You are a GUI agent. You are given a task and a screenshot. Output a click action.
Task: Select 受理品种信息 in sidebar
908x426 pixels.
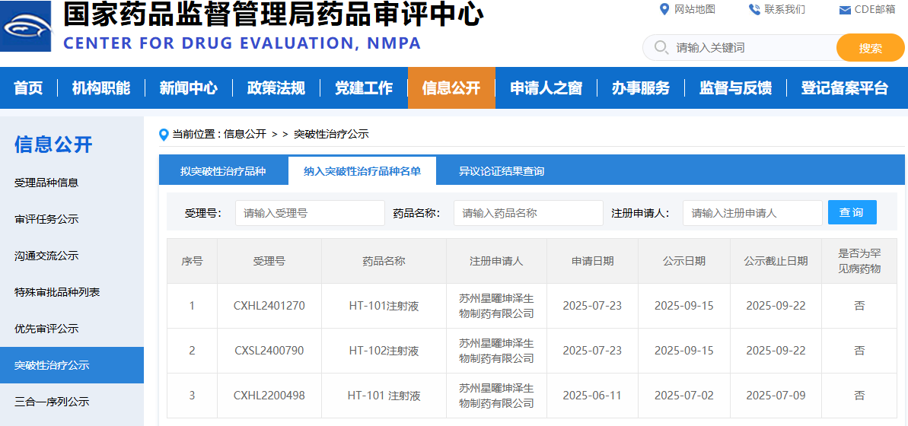pyautogui.click(x=46, y=183)
